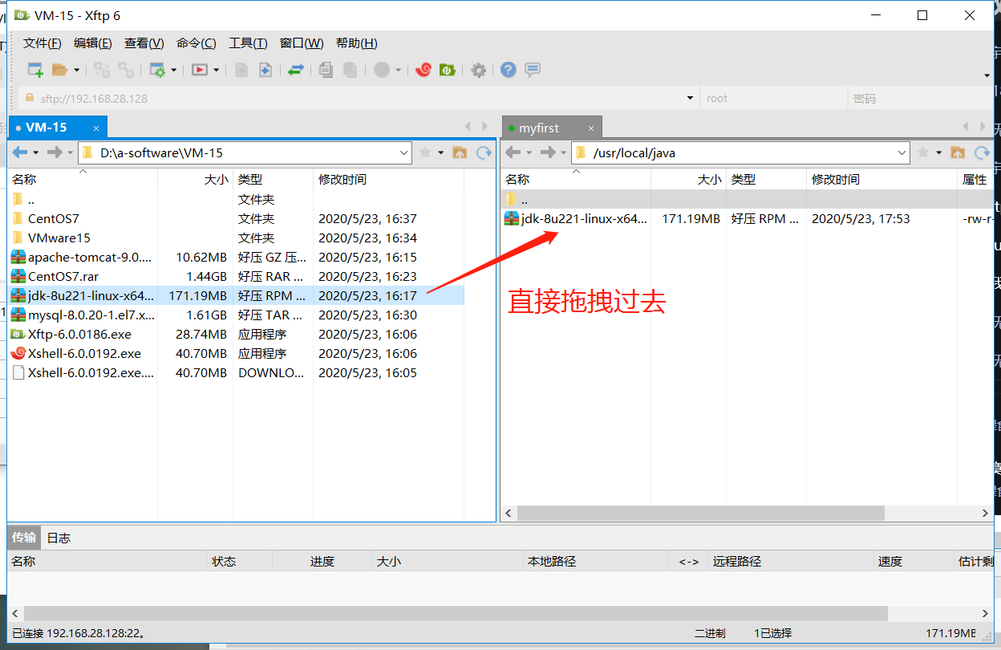1001x650 pixels.
Task: Open Options with the gear icon
Action: (x=478, y=70)
